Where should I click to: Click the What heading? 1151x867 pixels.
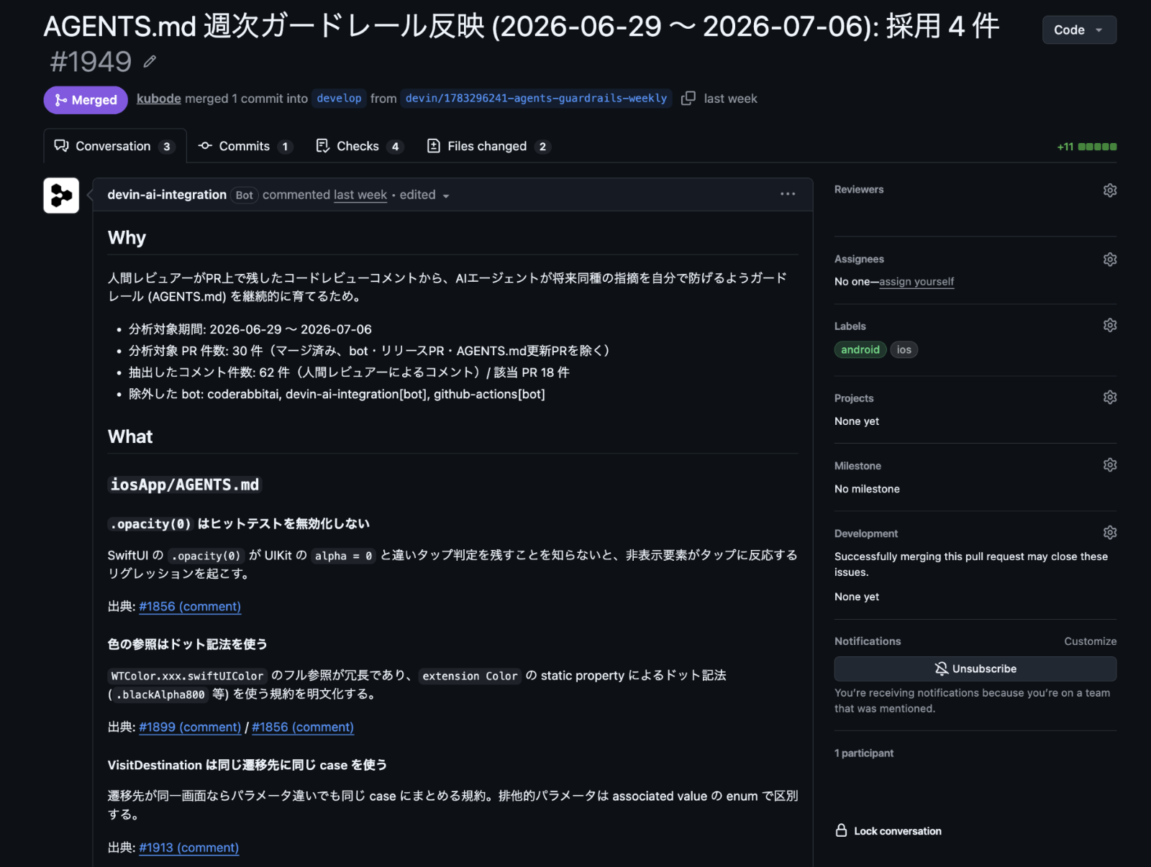(130, 437)
